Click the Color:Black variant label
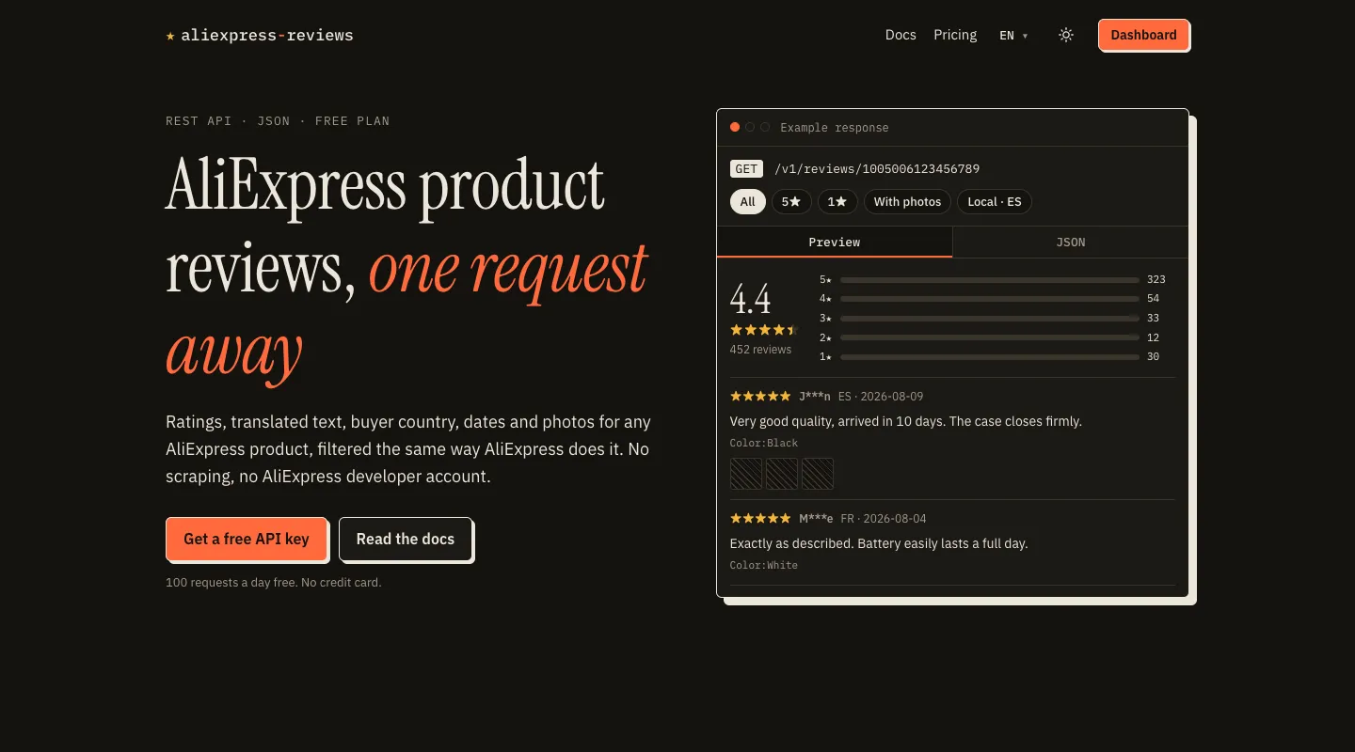The height and width of the screenshot is (752, 1355). 764,443
